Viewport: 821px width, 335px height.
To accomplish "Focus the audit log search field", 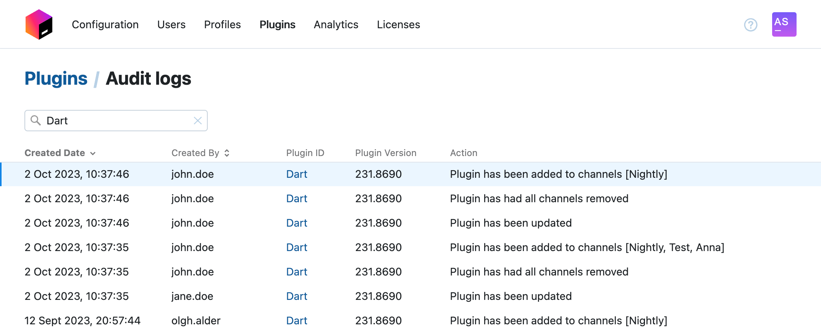I will 118,121.
